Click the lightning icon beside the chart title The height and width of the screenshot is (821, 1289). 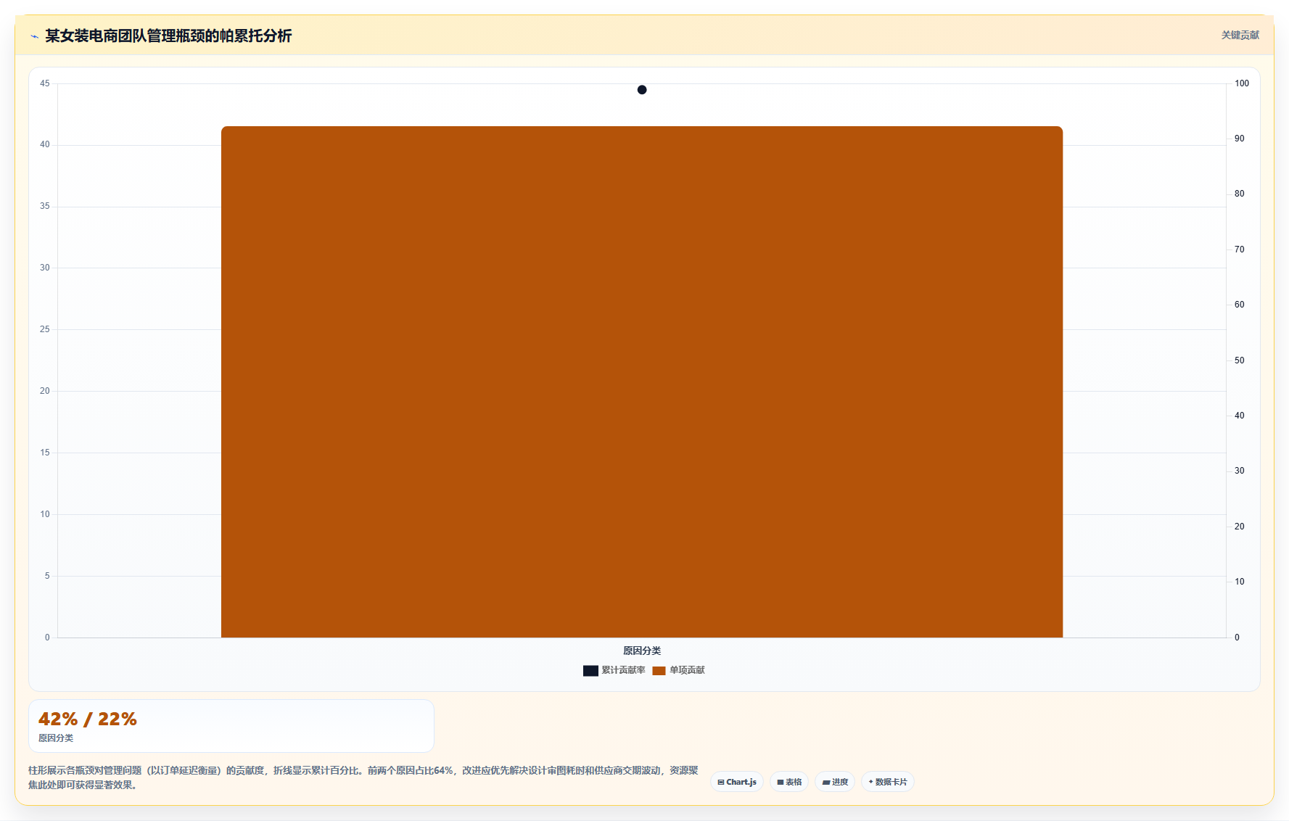34,36
